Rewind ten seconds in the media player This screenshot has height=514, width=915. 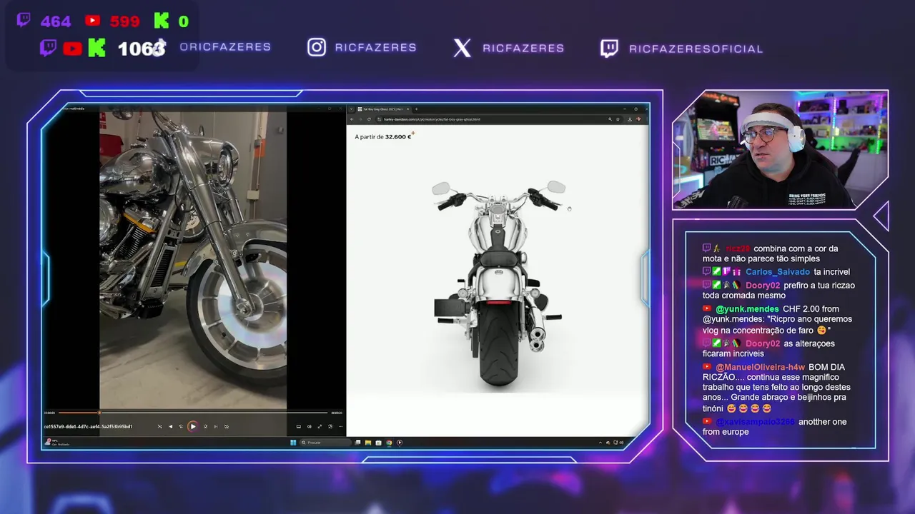click(181, 426)
